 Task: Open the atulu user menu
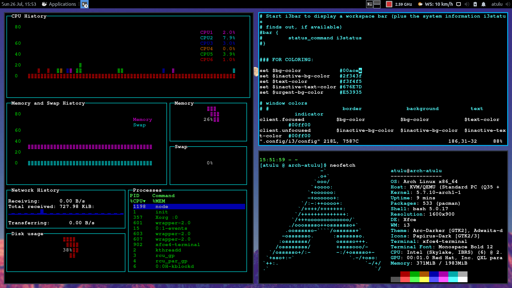coord(497,4)
